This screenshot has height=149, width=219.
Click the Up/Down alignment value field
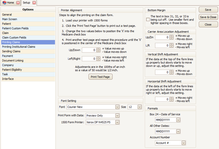pos(89,50)
